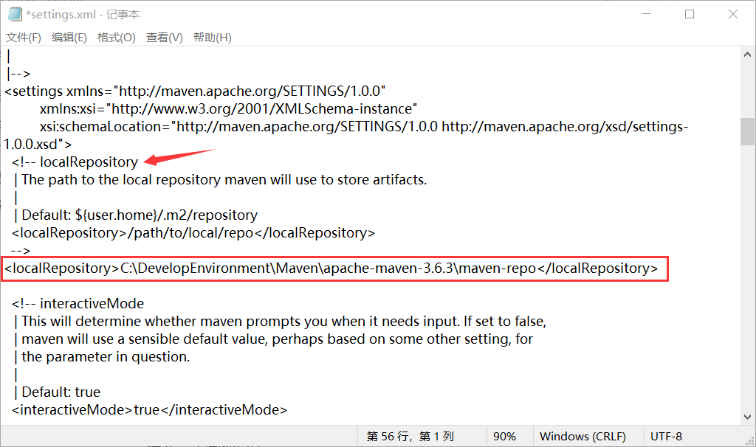
Task: Click the 'xmlns:xsi=' line
Action: click(228, 109)
